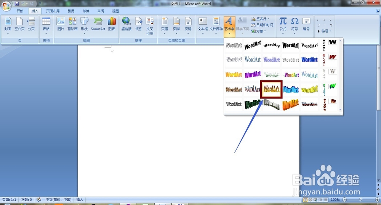Image resolution: width=381 pixels, height=205 pixels.
Task: Click the word count (字数: 0) indicator
Action: coord(27,200)
